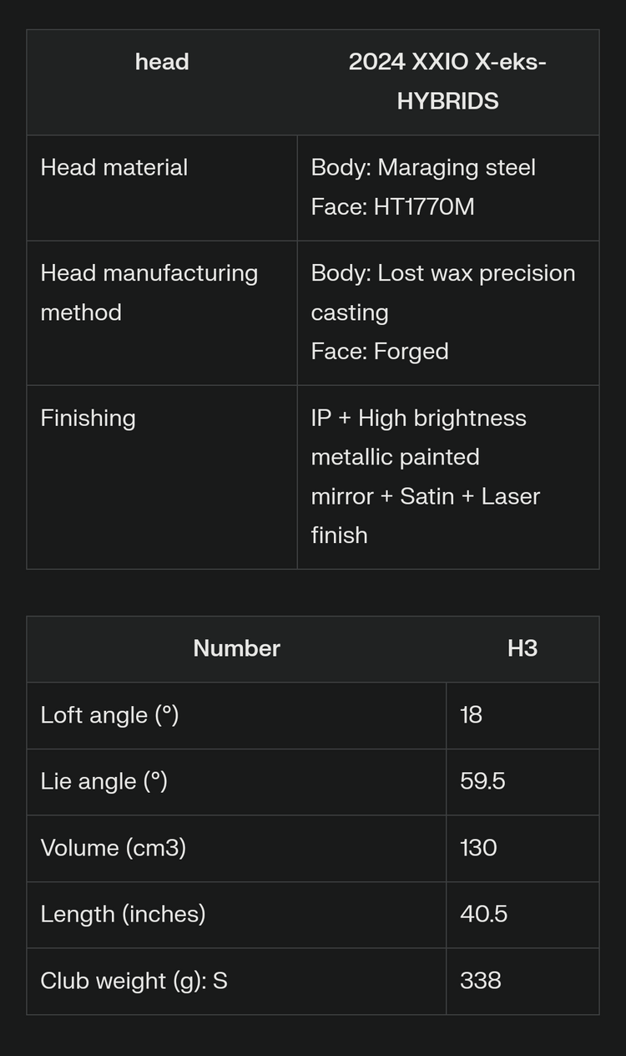The width and height of the screenshot is (626, 1056).
Task: Click the "Head material" row label
Action: pos(114,168)
